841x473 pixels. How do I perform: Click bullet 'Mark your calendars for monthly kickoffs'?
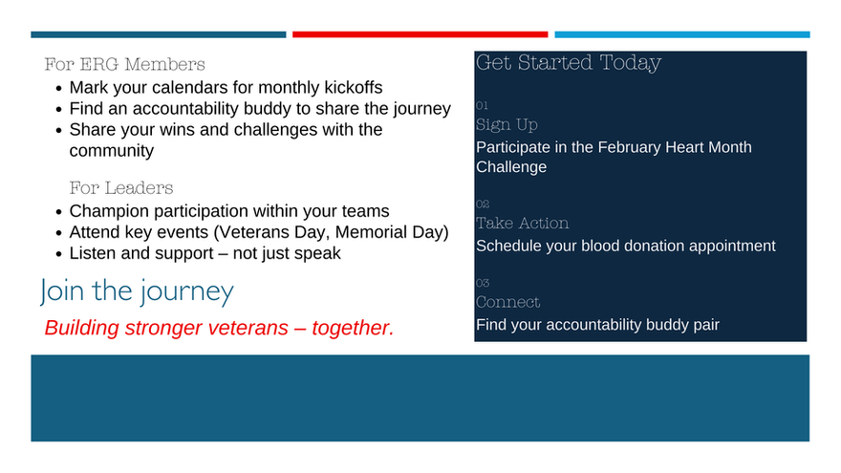tap(226, 87)
